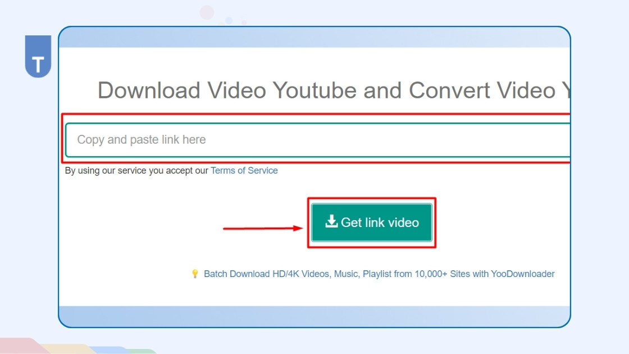Click the download arrow icon in the button
This screenshot has width=629, height=354.
click(331, 221)
